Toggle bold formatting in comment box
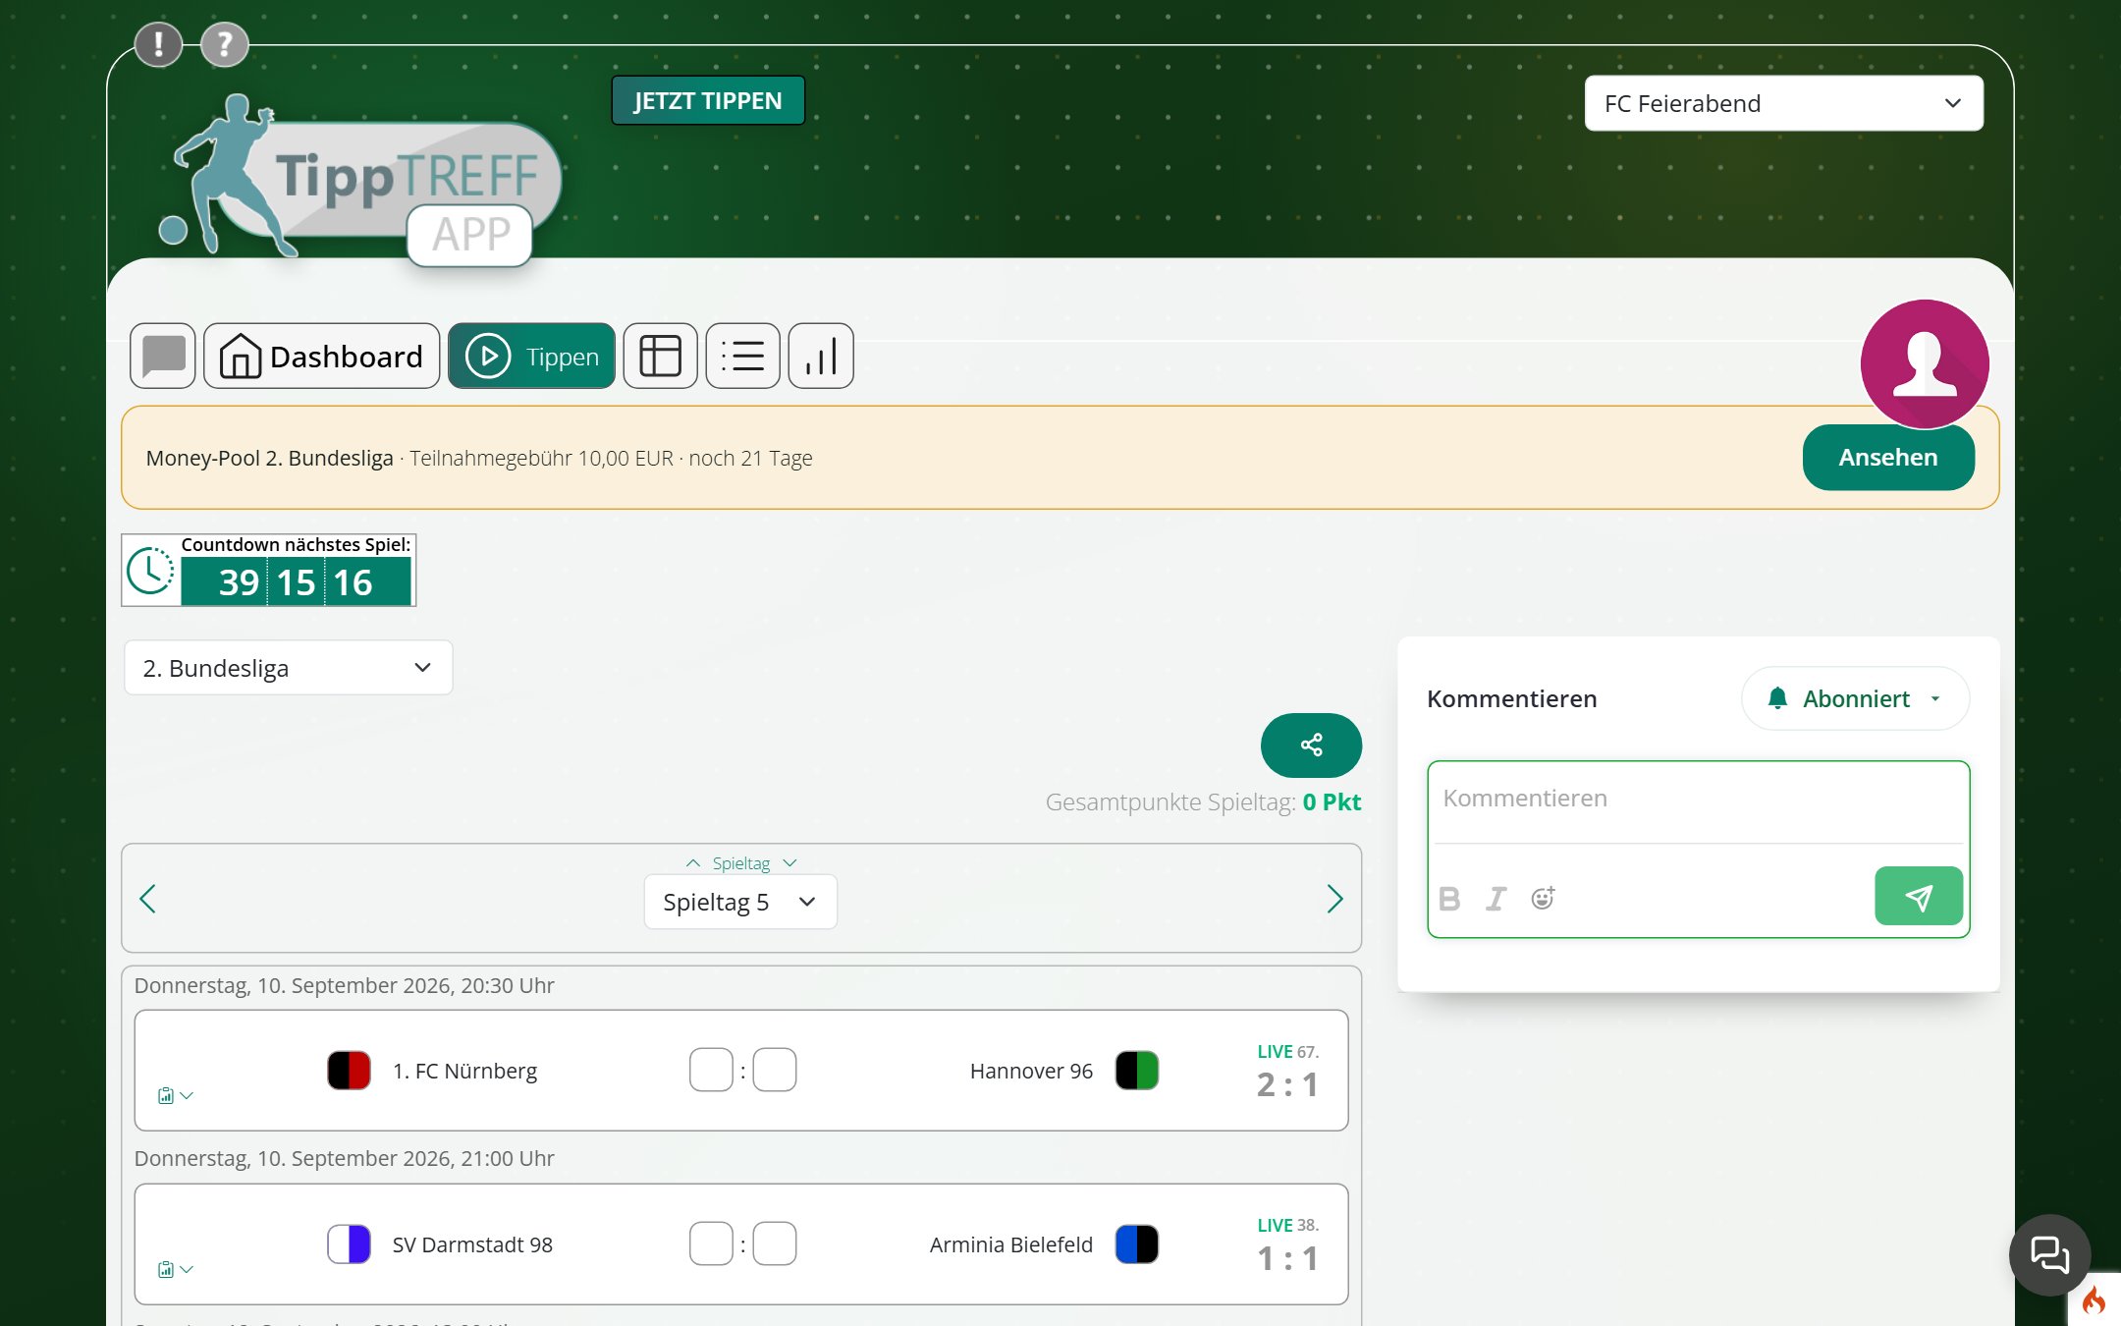The height and width of the screenshot is (1326, 2121). click(1449, 899)
